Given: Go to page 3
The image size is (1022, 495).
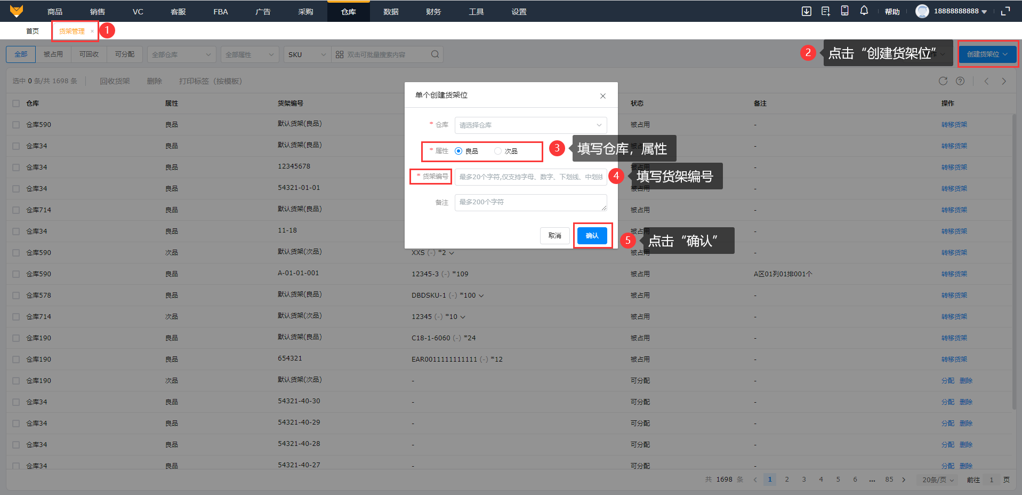Looking at the screenshot, I should tap(804, 480).
